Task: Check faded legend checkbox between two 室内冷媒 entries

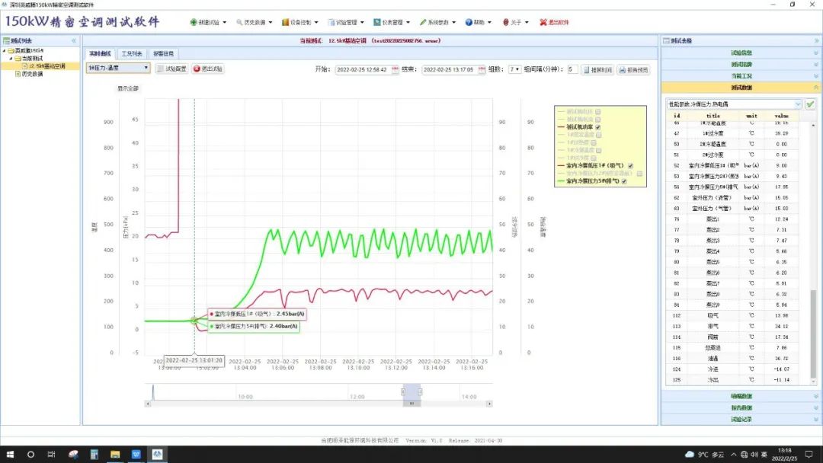Action: point(639,174)
